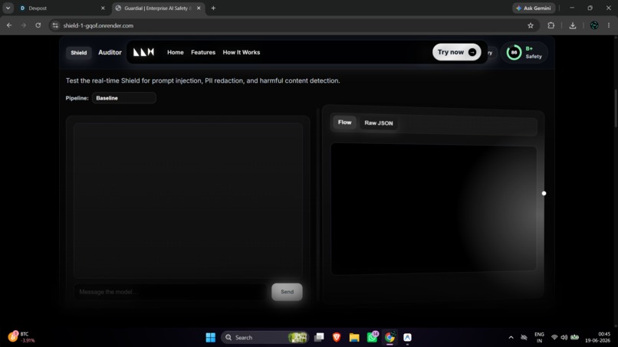Click the address bar URL shield-1-gqof.onrender.com
The height and width of the screenshot is (347, 618).
click(98, 25)
